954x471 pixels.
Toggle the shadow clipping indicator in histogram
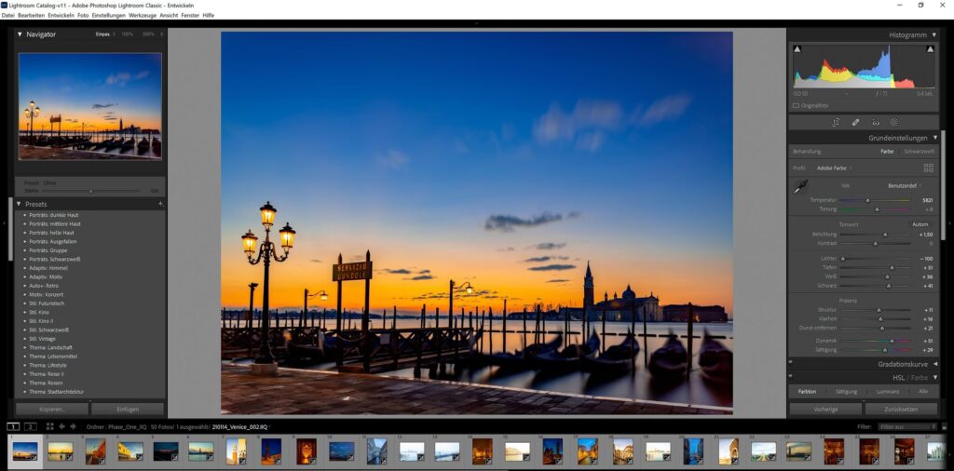point(797,48)
